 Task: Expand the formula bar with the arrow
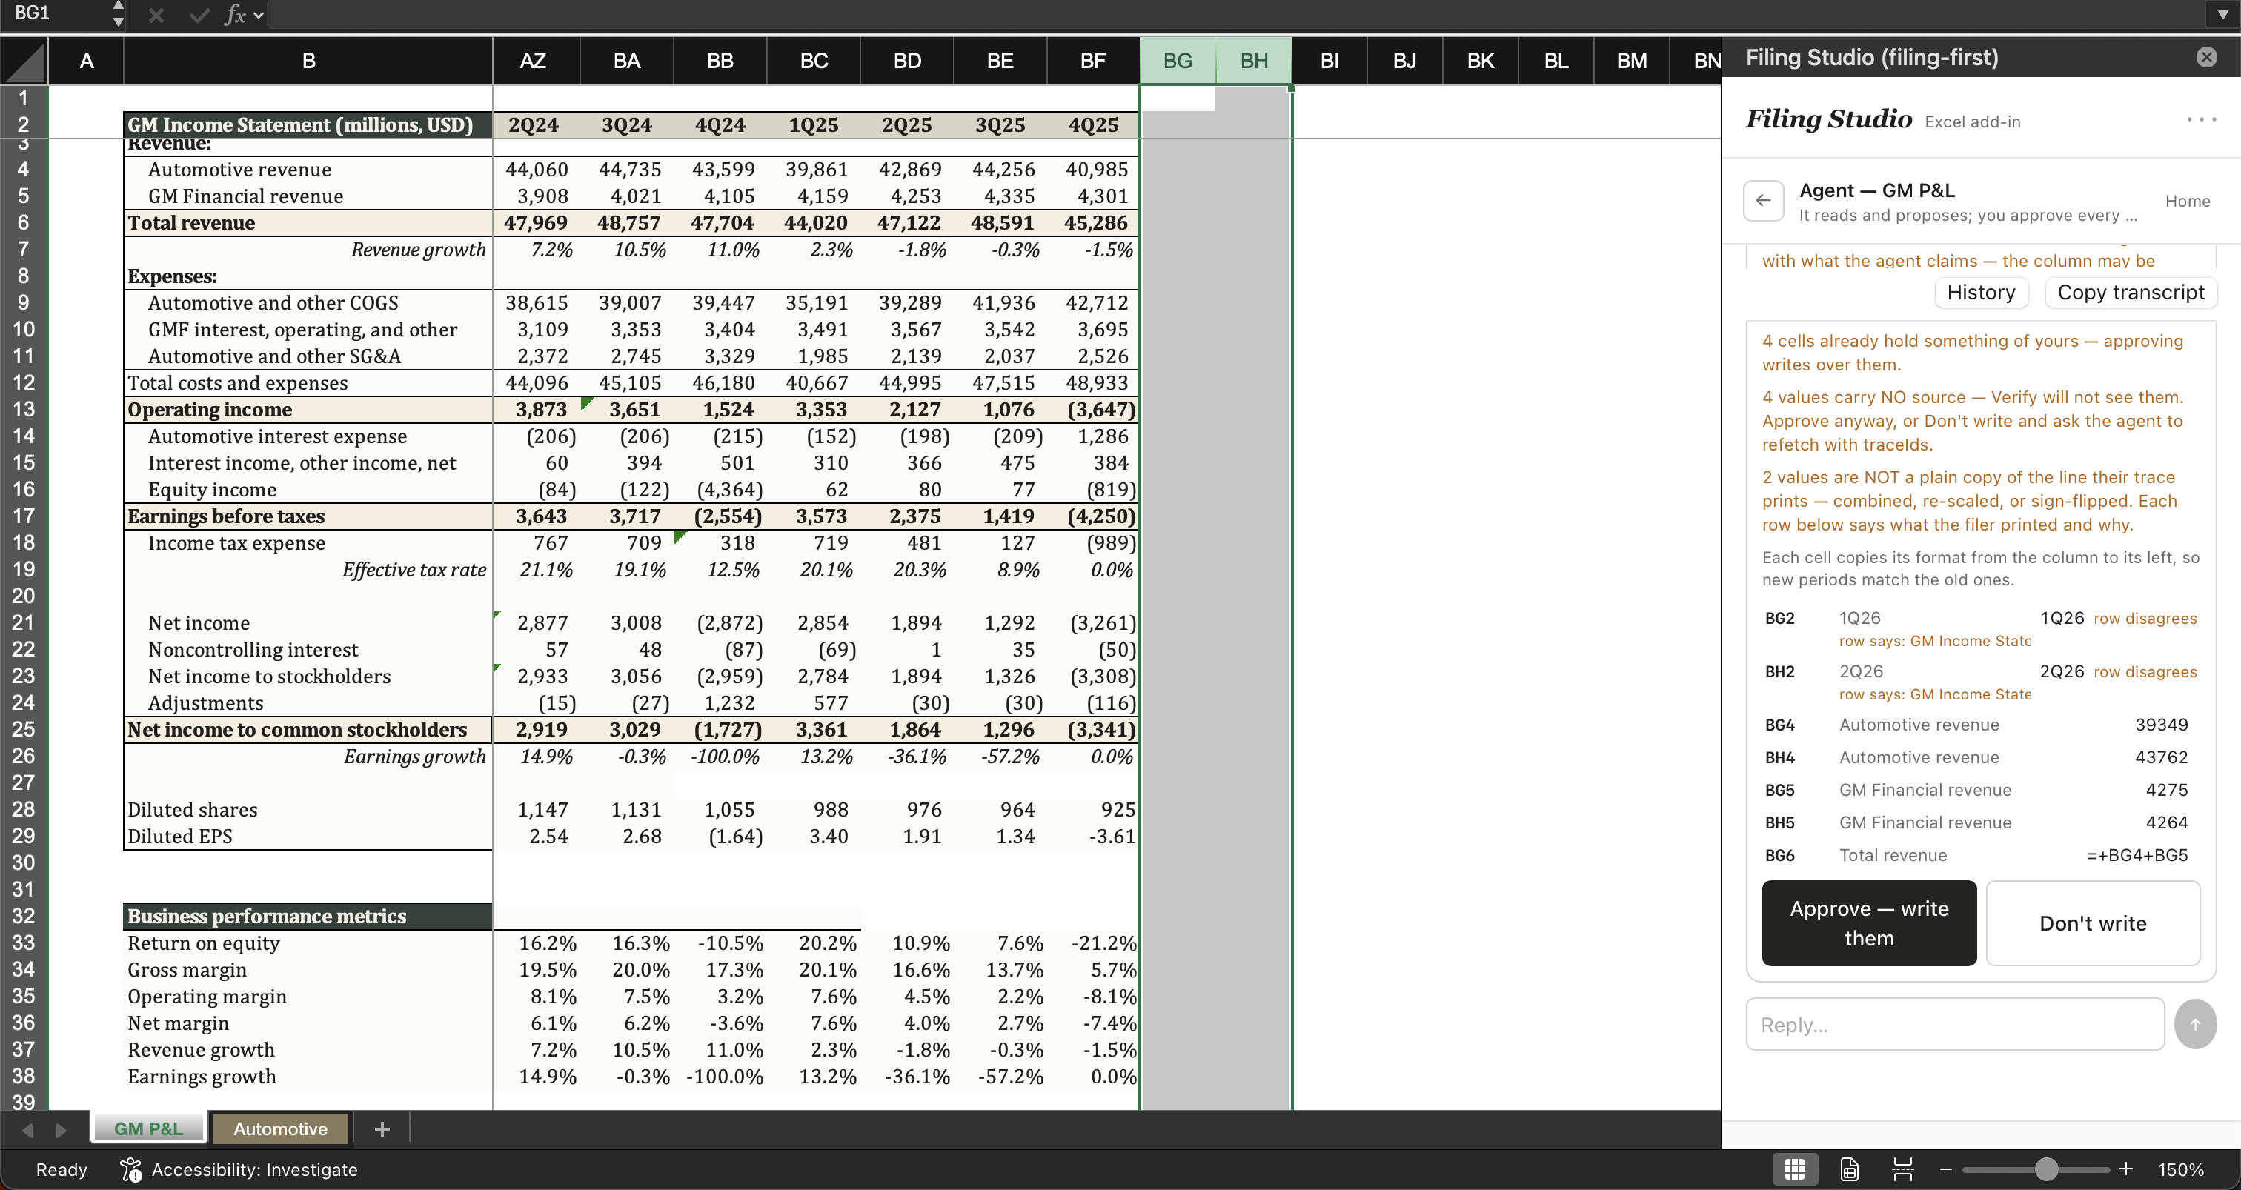(x=2222, y=15)
